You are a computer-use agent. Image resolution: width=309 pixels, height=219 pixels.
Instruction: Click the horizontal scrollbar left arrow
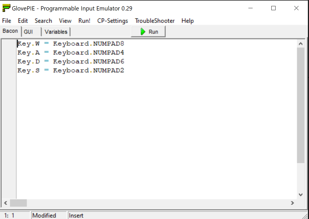click(5, 203)
